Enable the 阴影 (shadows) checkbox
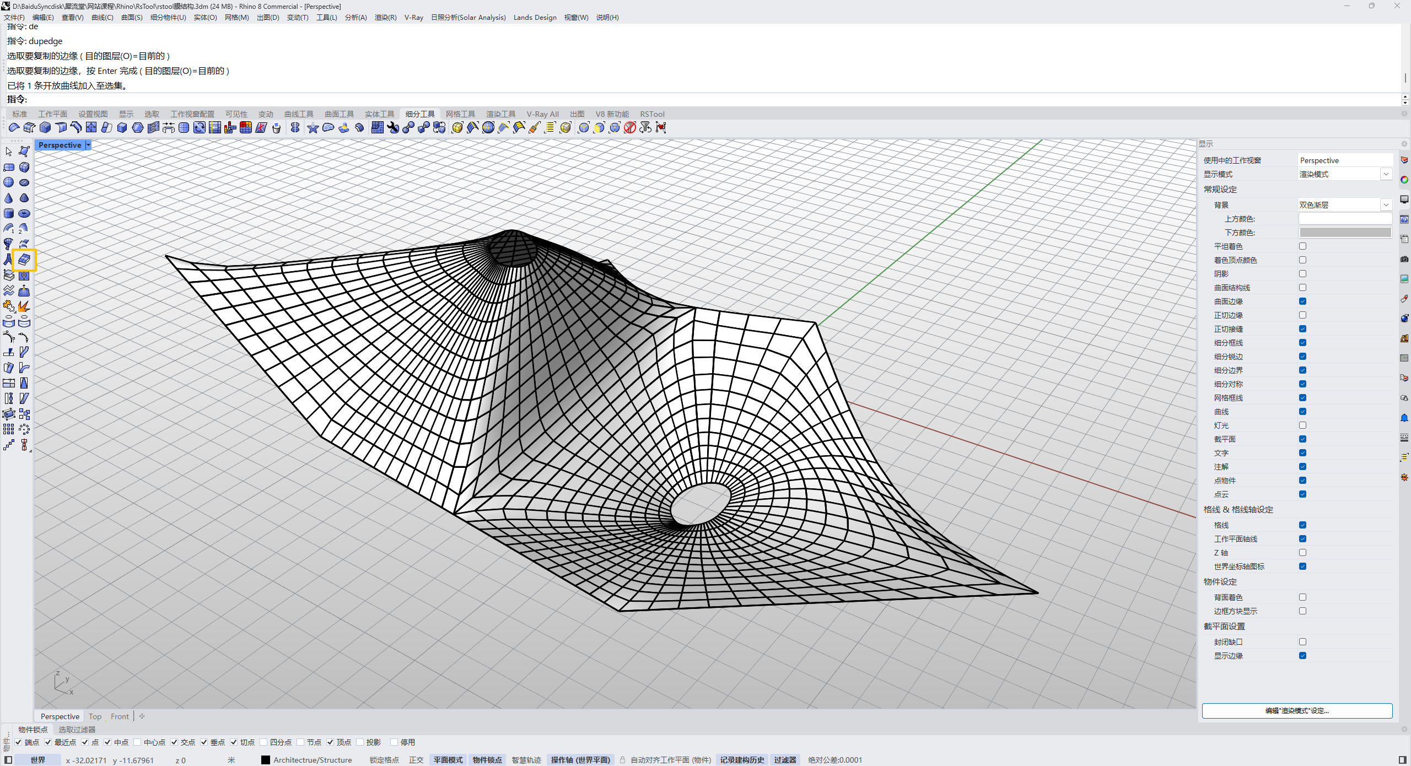This screenshot has width=1411, height=766. pyautogui.click(x=1302, y=274)
